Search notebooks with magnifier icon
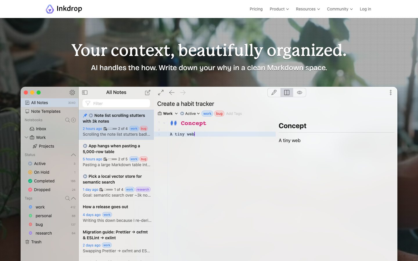The height and width of the screenshot is (261, 418). pos(67,120)
